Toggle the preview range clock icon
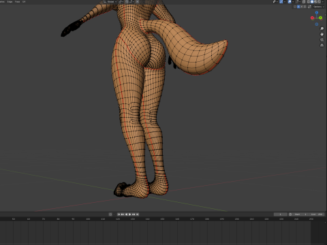 point(290,214)
